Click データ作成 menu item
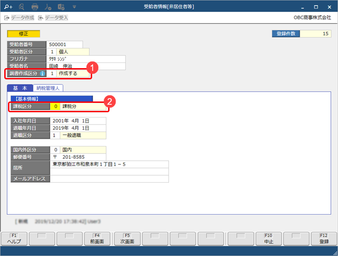The image size is (338, 256). click(x=19, y=18)
